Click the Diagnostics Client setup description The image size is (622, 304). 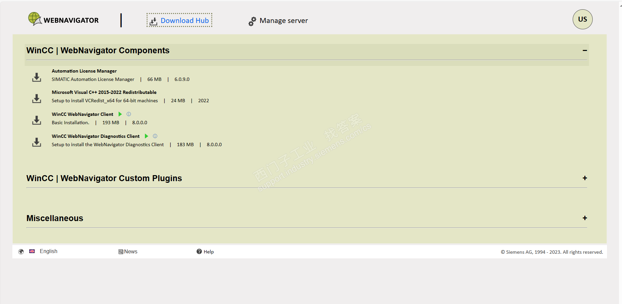pyautogui.click(x=108, y=145)
